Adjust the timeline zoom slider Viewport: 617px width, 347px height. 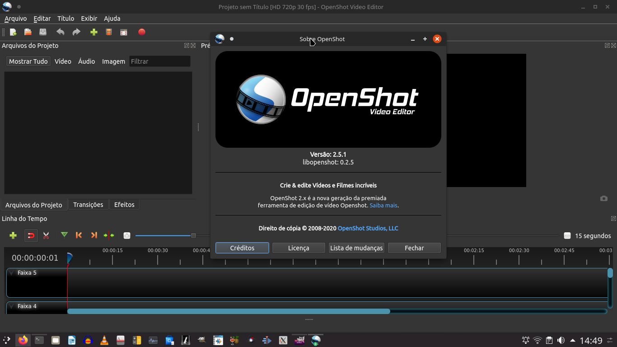point(193,235)
